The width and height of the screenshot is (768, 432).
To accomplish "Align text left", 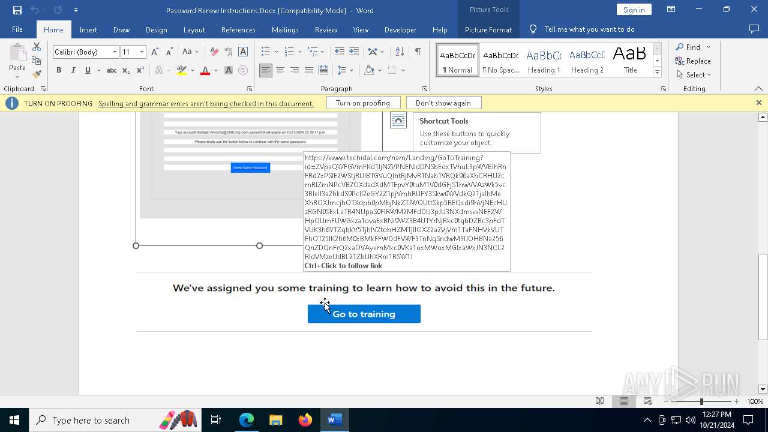I will click(266, 71).
